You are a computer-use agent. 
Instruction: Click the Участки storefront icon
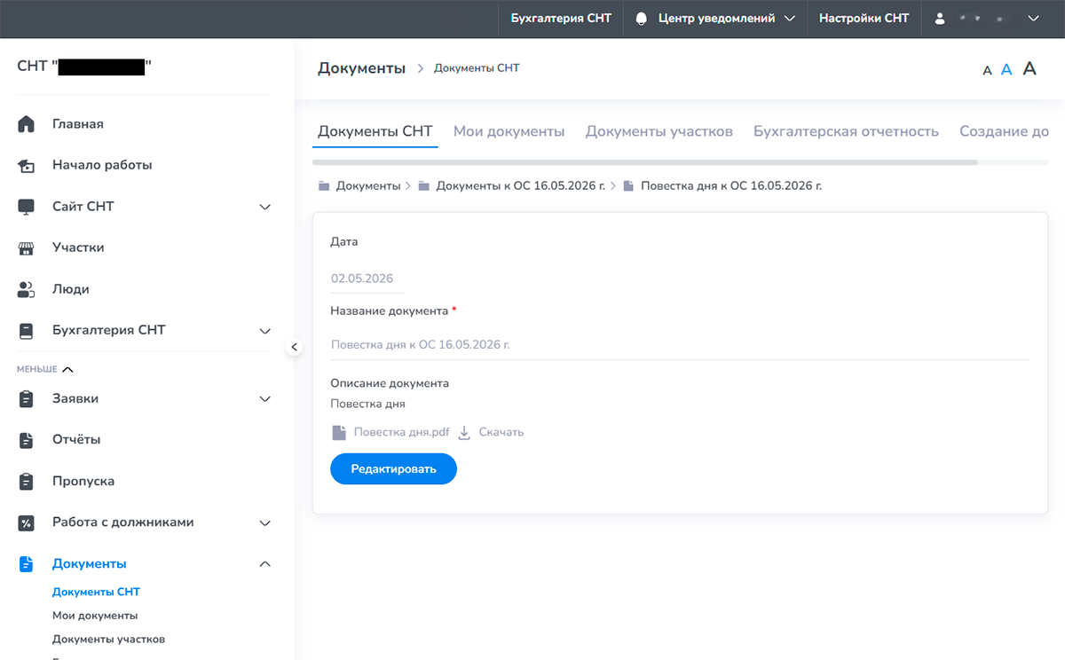point(27,247)
